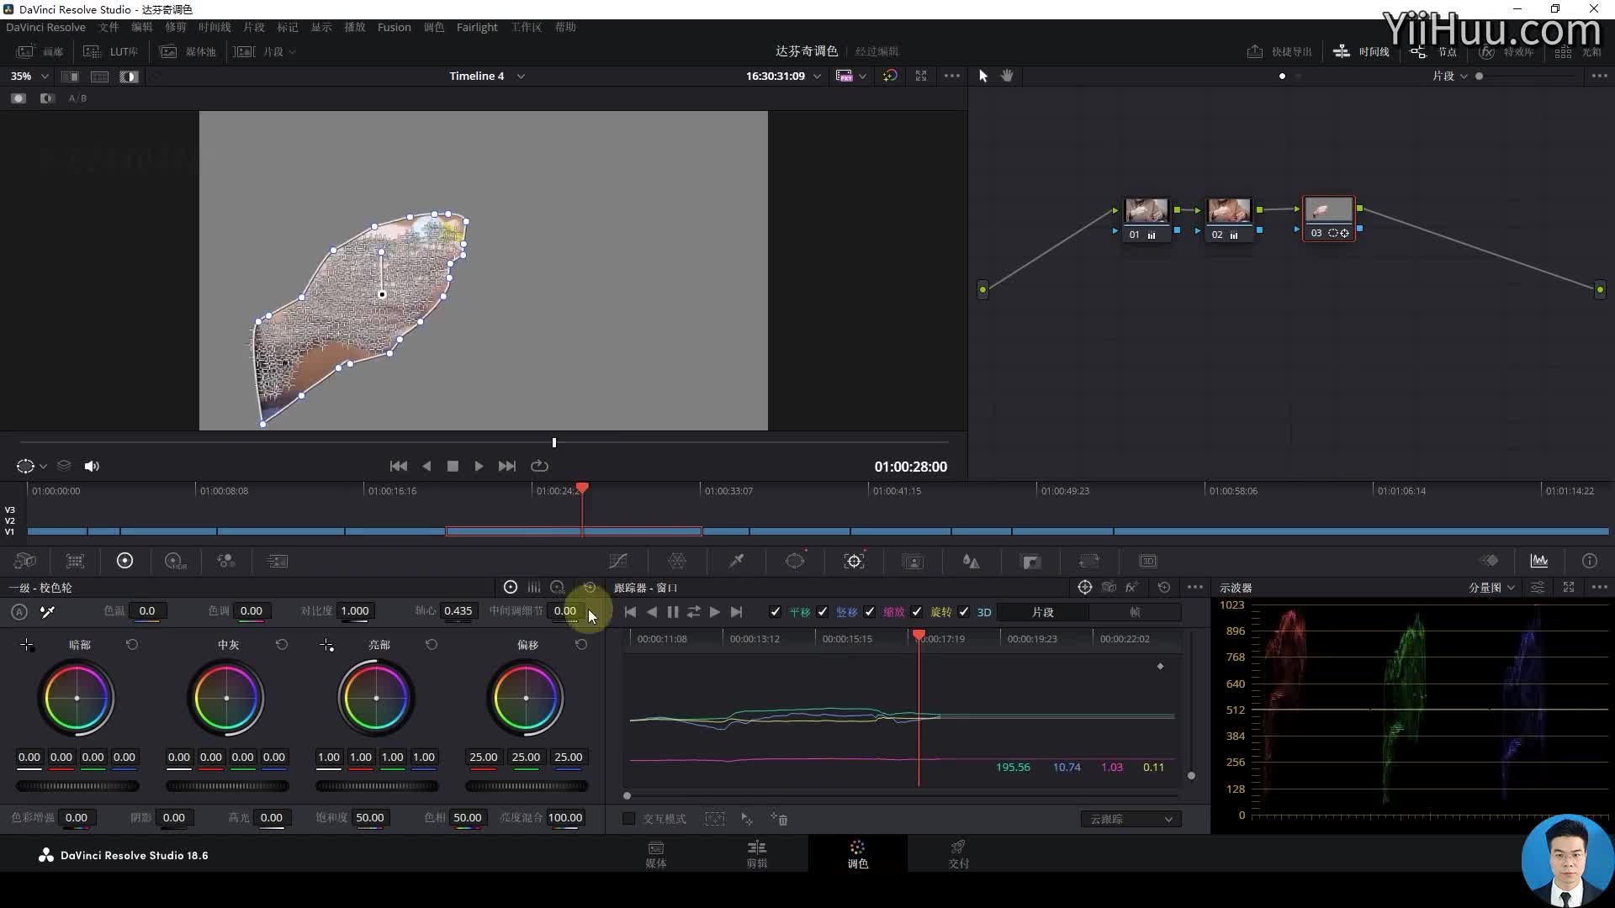Image resolution: width=1615 pixels, height=908 pixels.
Task: Open Fairlight menu
Action: [x=477, y=27]
